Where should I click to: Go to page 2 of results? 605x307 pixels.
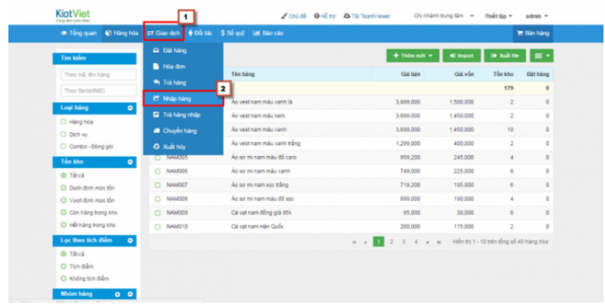click(392, 242)
